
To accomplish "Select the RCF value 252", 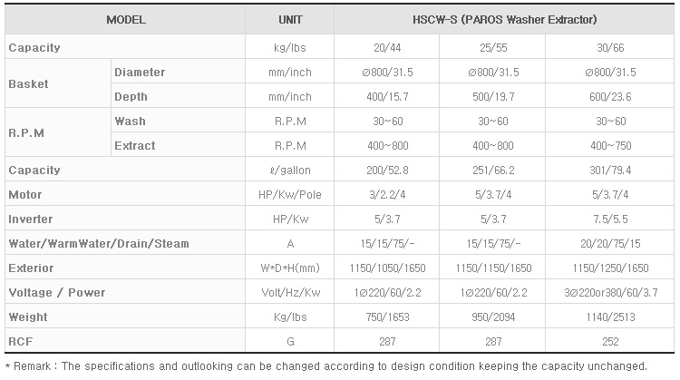I will coord(610,342).
